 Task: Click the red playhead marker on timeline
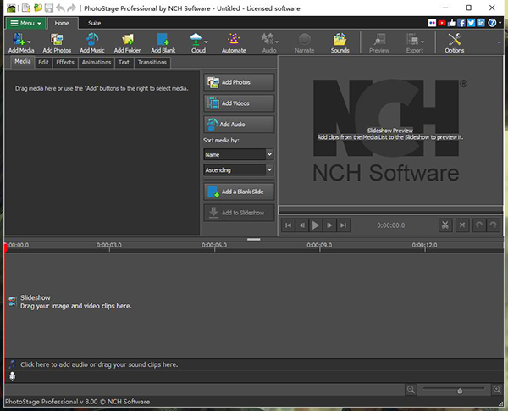(x=6, y=247)
